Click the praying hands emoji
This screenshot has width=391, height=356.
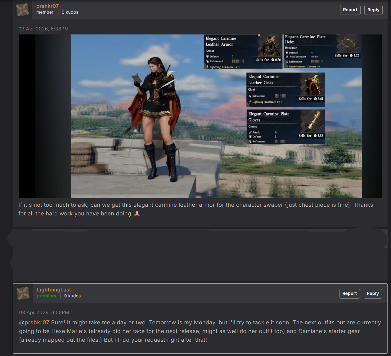(x=137, y=213)
